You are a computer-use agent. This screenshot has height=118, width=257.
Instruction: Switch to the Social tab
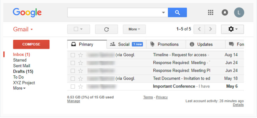(126, 44)
